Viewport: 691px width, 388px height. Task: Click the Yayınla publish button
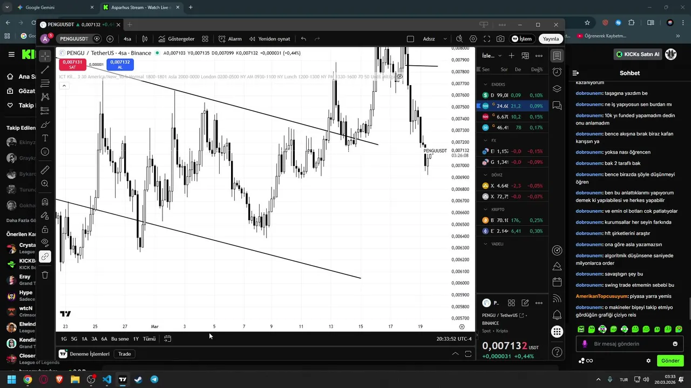(551, 39)
